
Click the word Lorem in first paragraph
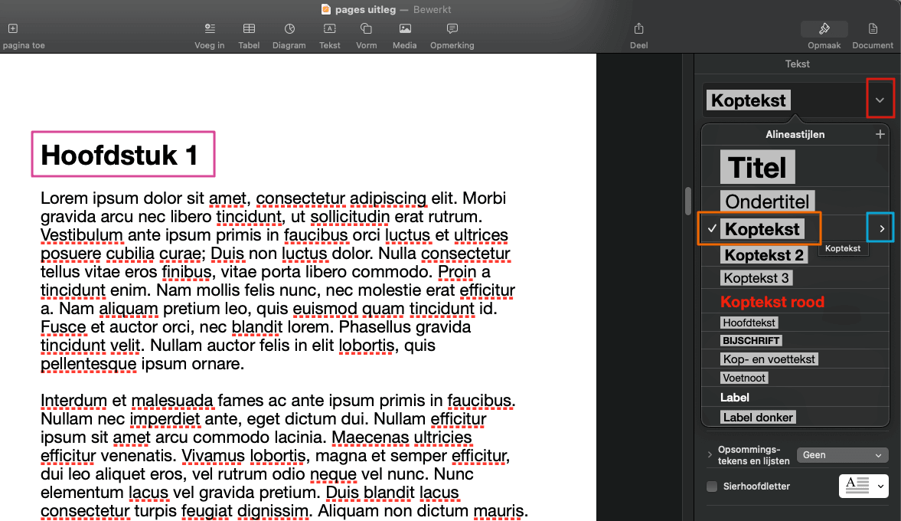tap(64, 198)
